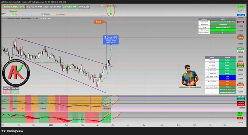Click the Bear Vol label
The image size is (248, 135).
pyautogui.click(x=15, y=88)
